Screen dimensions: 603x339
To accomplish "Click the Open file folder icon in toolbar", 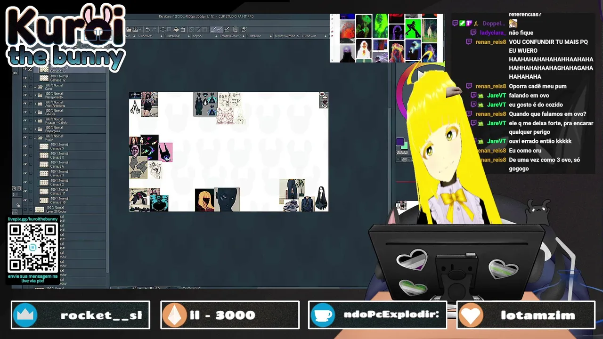I will 129,30.
